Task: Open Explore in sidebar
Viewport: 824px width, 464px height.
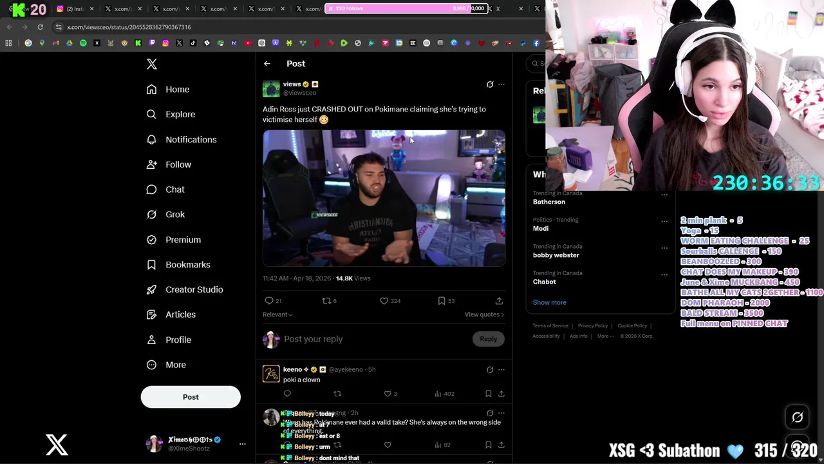Action: [171, 115]
